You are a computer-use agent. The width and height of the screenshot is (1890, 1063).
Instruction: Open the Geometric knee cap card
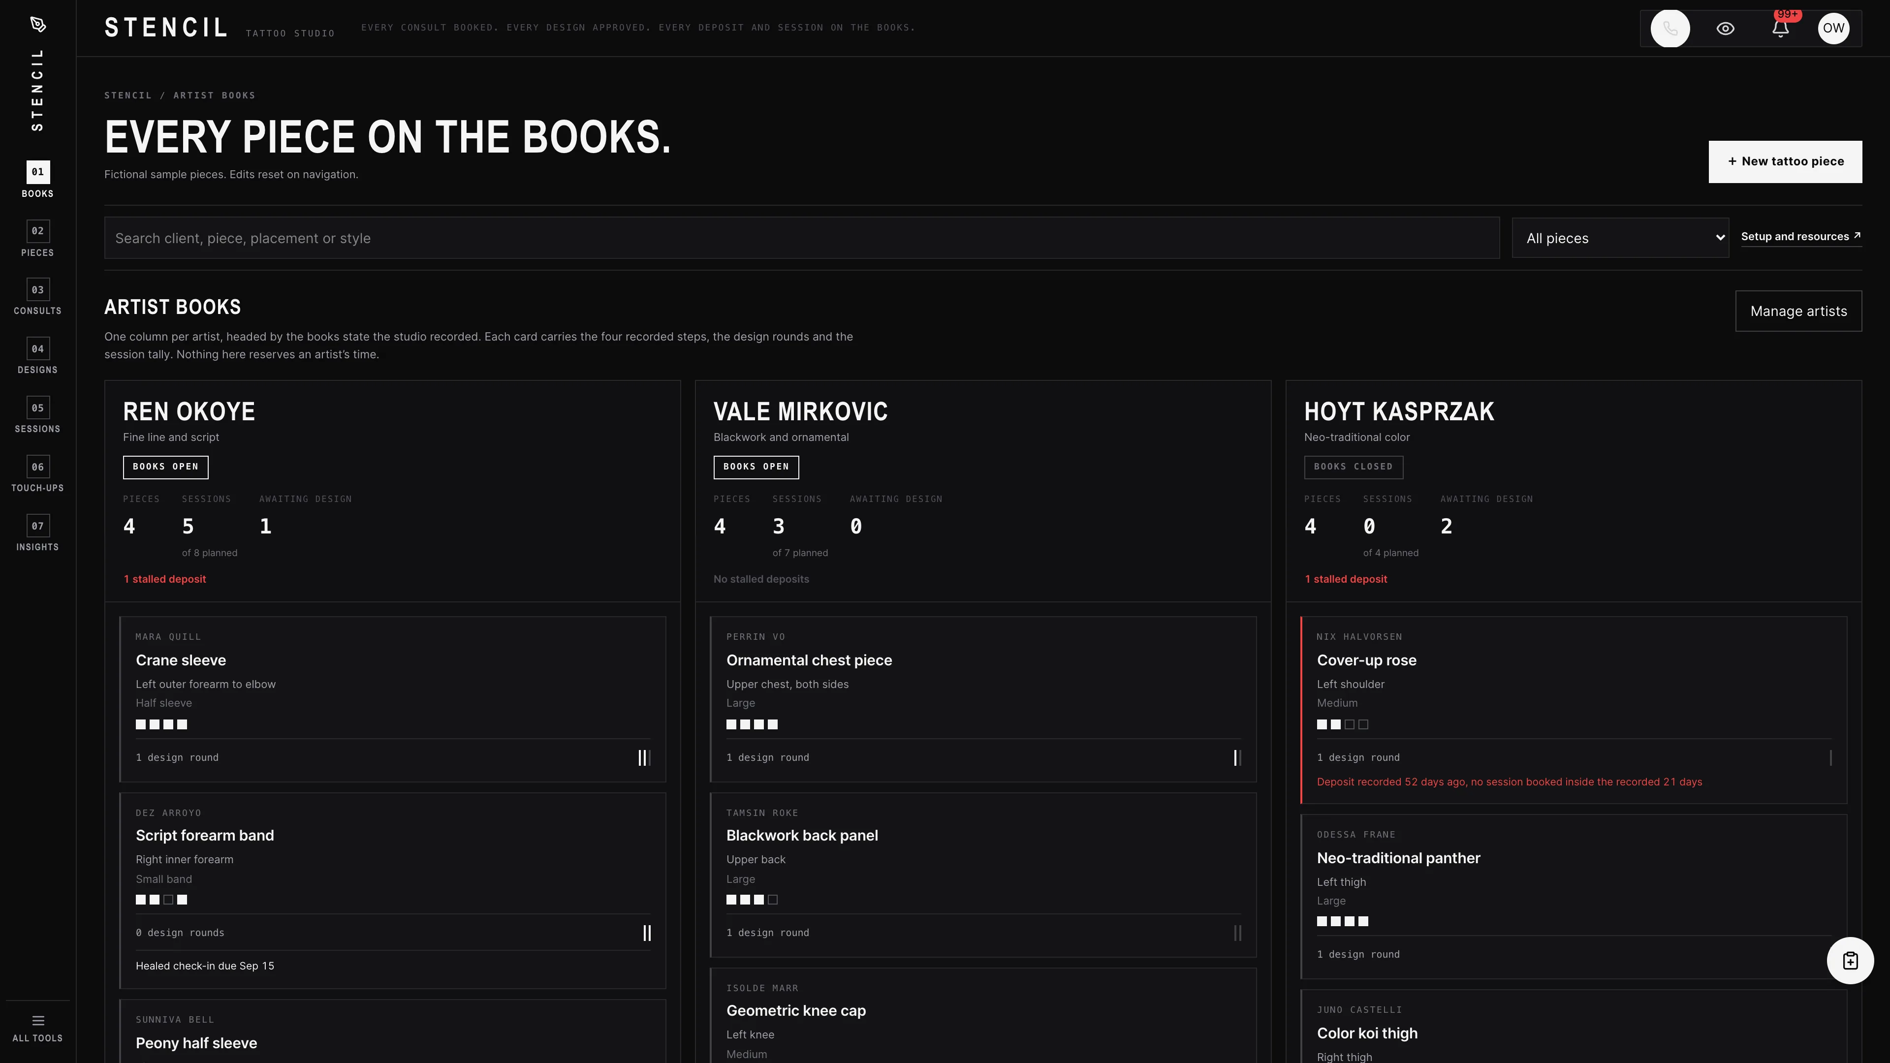pos(983,1015)
